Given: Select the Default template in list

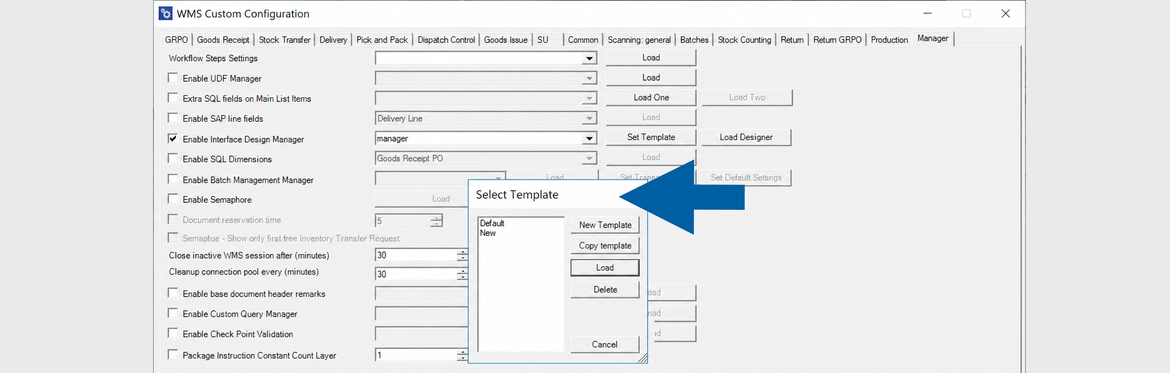Looking at the screenshot, I should [x=492, y=223].
